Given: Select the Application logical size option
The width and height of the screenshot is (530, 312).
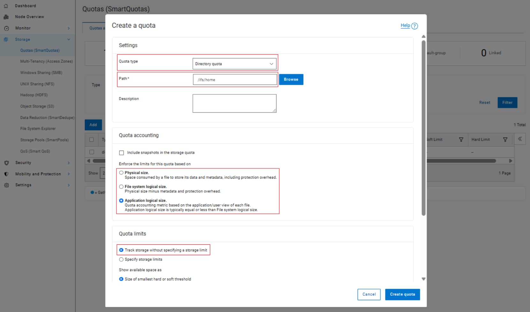Looking at the screenshot, I should [x=121, y=201].
